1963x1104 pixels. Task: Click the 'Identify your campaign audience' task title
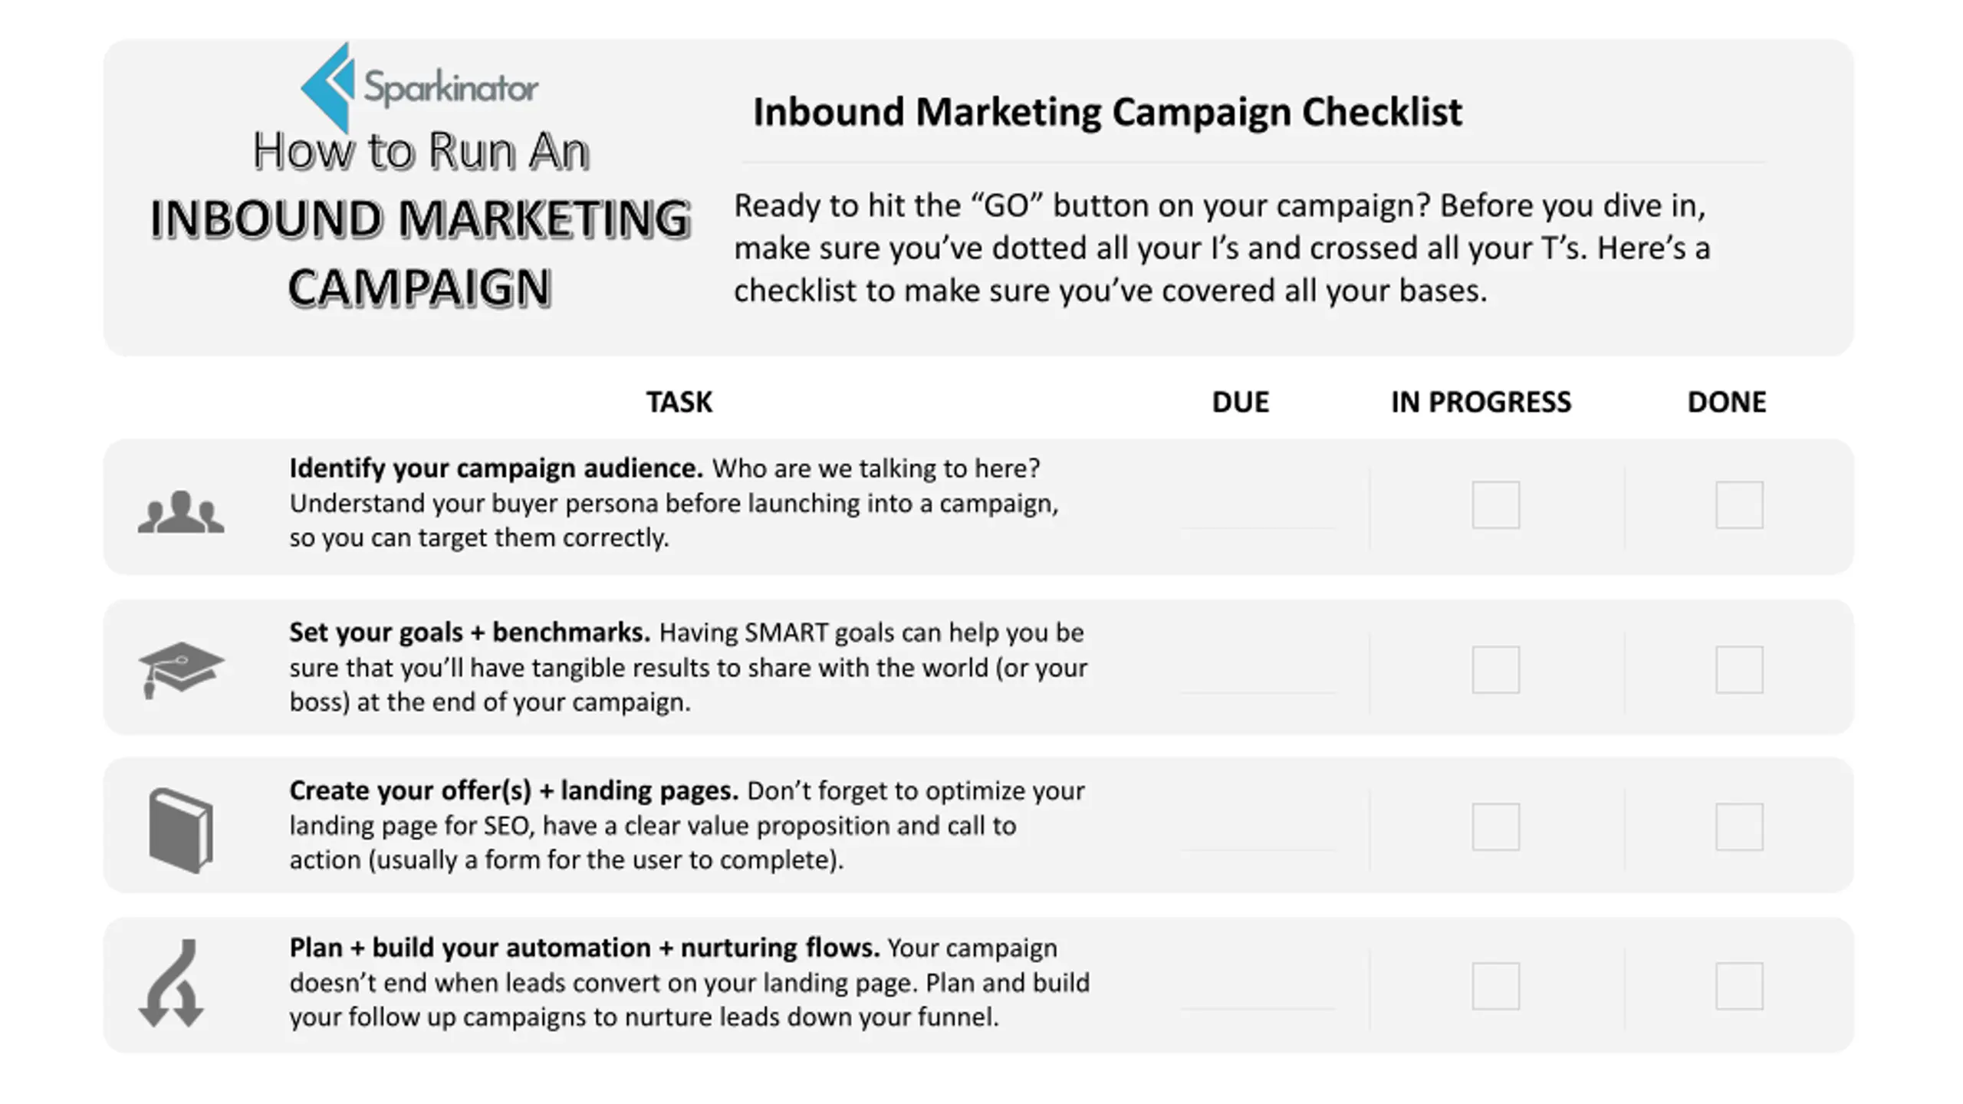495,468
